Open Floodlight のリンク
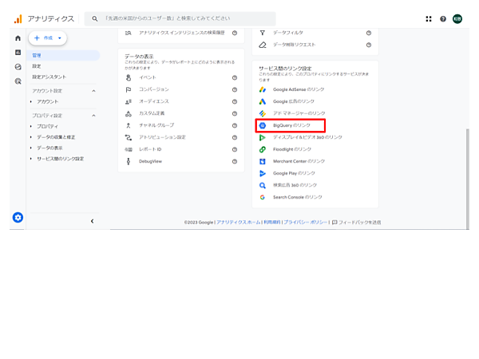Image resolution: width=479 pixels, height=359 pixels. coord(292,149)
